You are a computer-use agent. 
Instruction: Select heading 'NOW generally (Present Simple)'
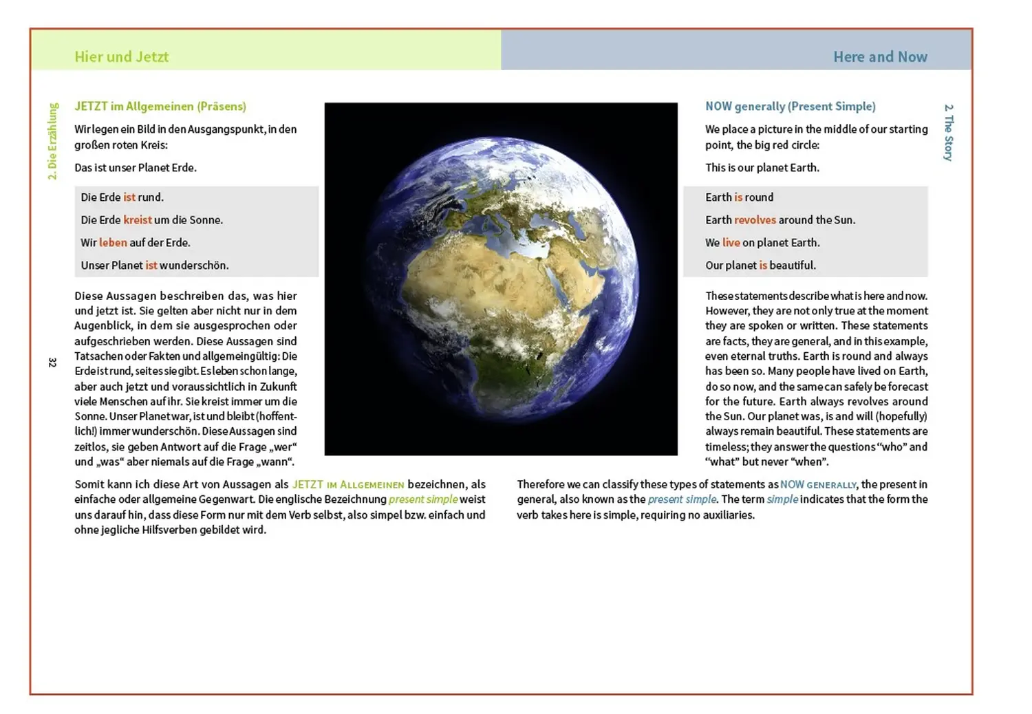point(791,106)
